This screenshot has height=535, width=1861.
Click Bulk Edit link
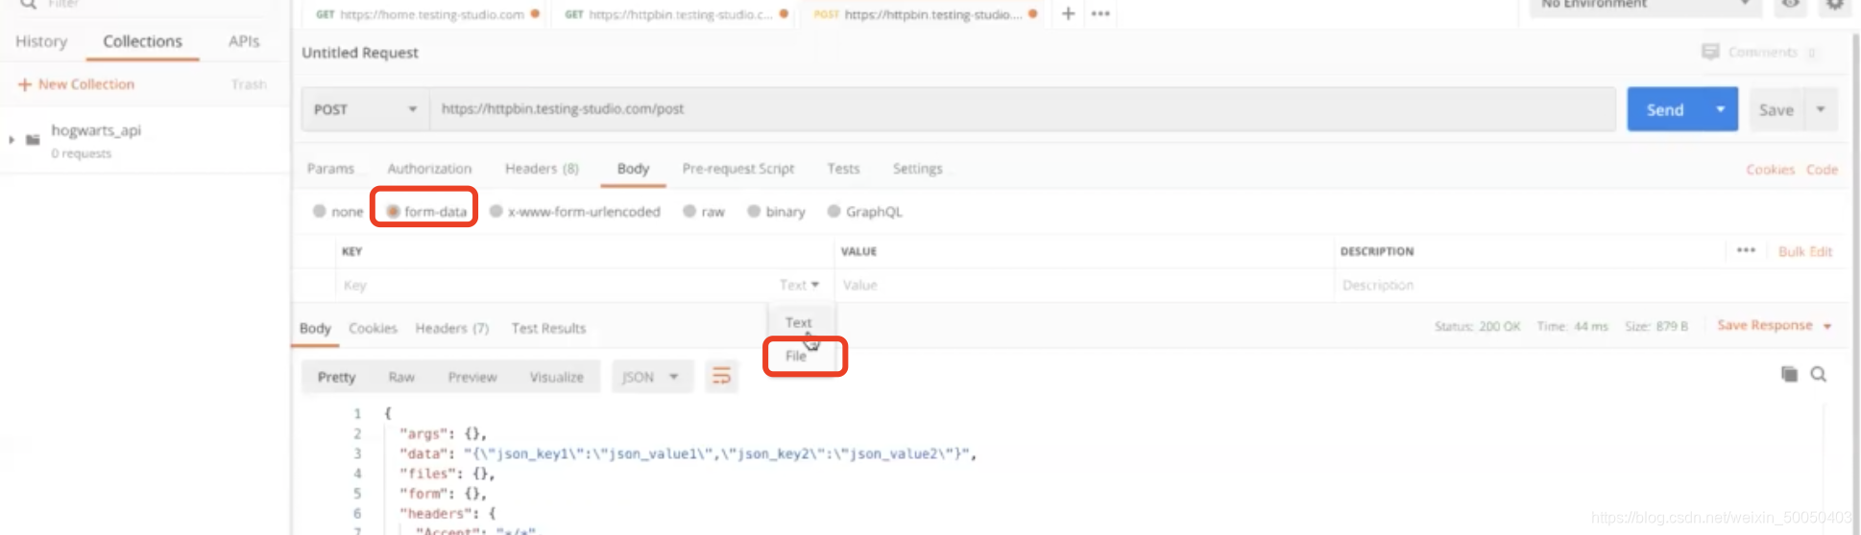1805,251
